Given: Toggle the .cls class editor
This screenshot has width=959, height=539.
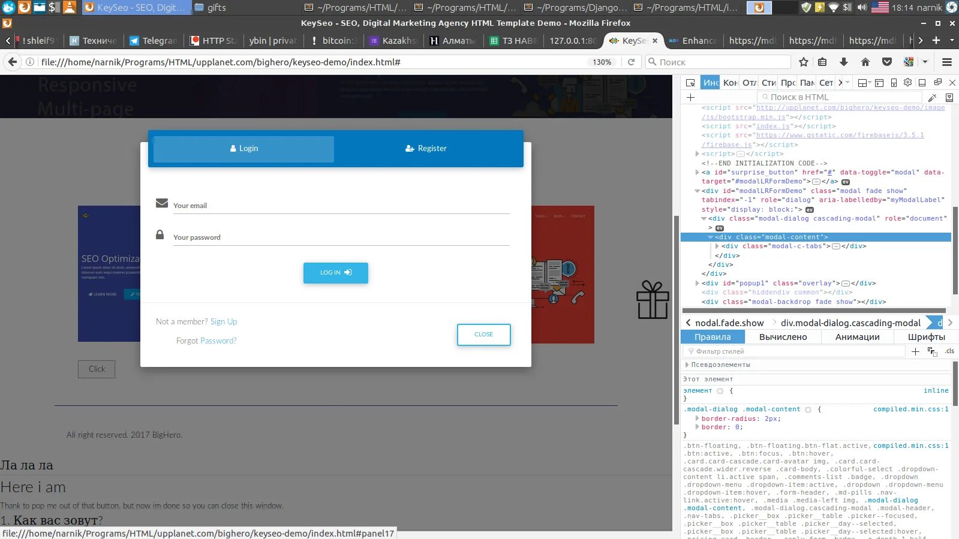Looking at the screenshot, I should pos(949,351).
